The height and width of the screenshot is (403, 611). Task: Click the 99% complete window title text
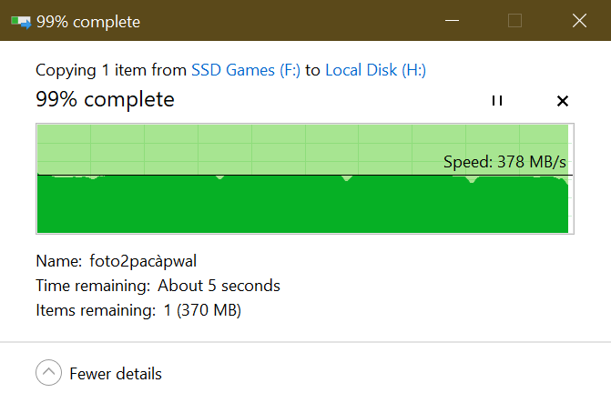click(x=88, y=21)
